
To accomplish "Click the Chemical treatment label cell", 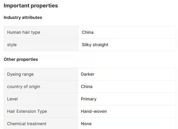I will point(27,124).
